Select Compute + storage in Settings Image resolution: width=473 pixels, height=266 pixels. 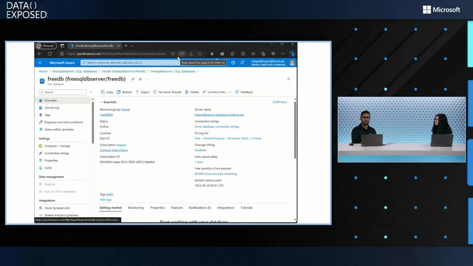tap(57, 146)
